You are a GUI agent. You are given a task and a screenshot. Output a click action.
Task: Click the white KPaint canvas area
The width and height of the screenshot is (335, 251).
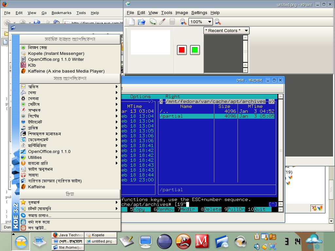[x=150, y=42]
